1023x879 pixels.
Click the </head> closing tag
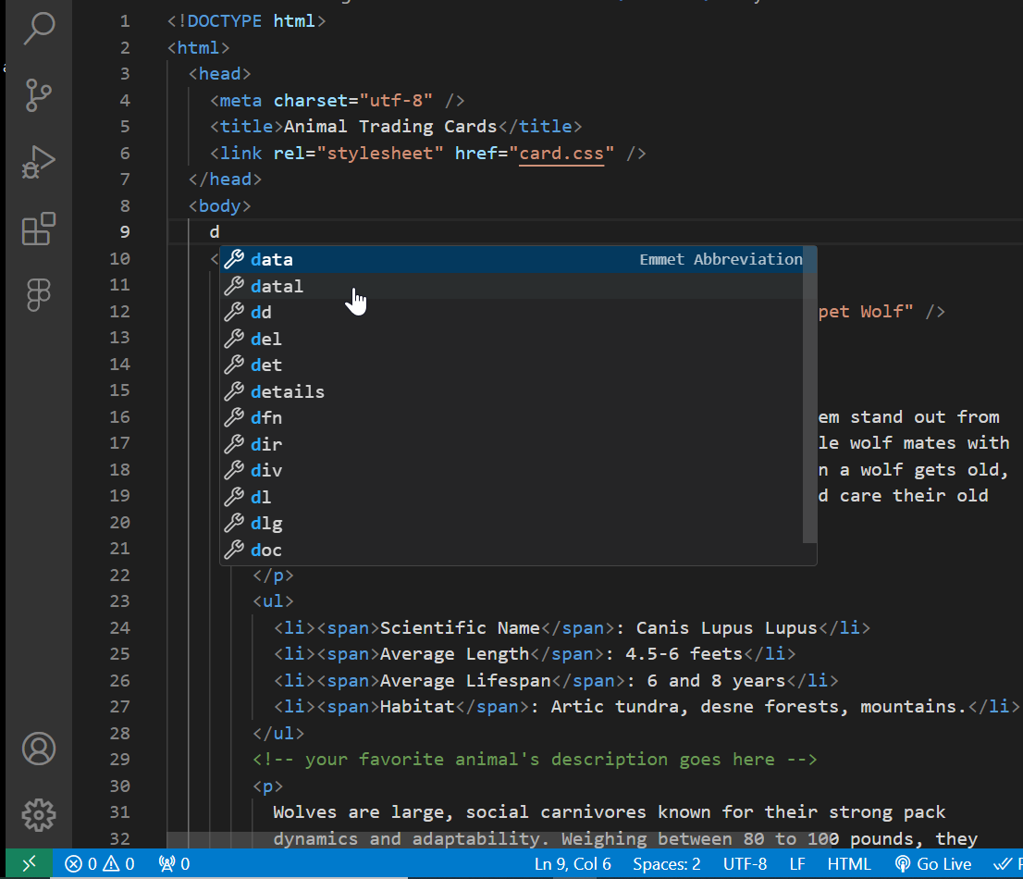click(225, 180)
